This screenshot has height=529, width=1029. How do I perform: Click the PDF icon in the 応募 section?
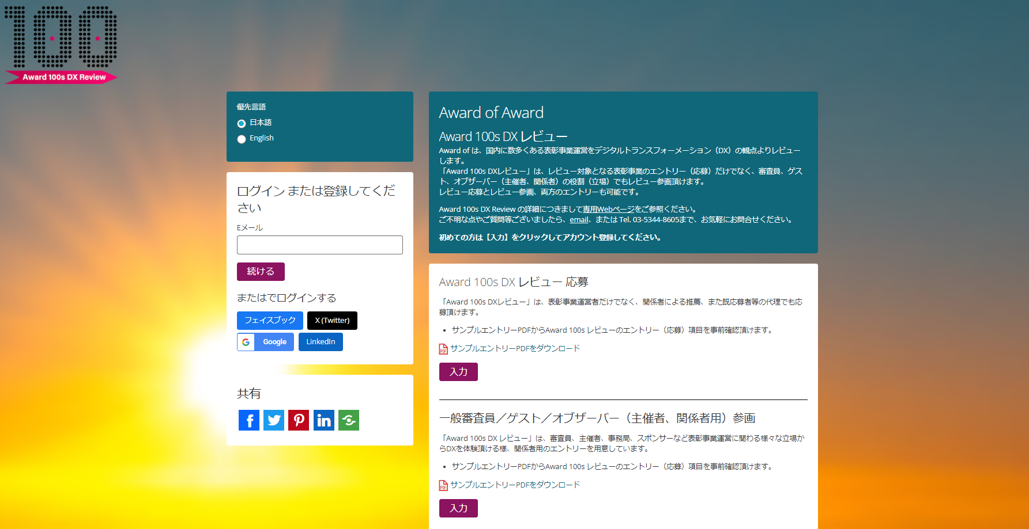(443, 349)
